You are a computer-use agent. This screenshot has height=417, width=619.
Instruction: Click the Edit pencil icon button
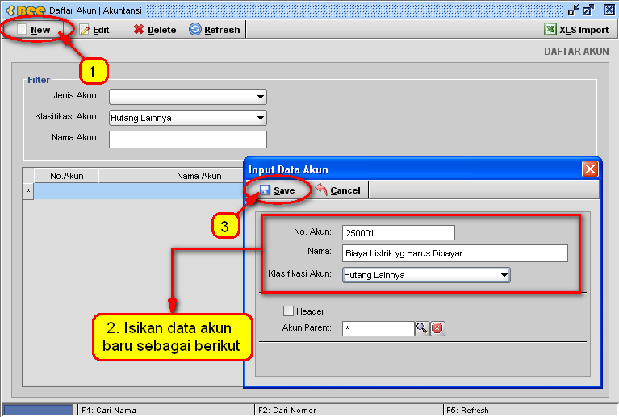click(94, 30)
